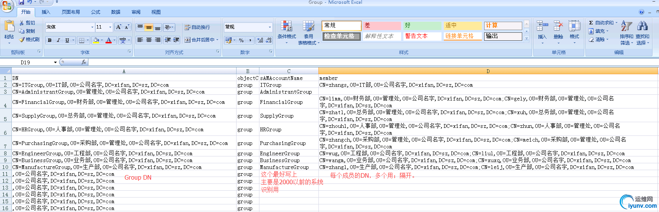Open Name Box dropdown showing D19
The height and width of the screenshot is (212, 659).
(55, 62)
